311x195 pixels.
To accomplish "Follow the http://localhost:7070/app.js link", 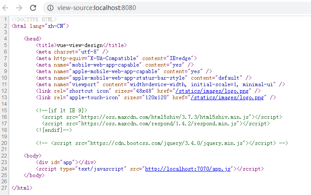I will 188,169.
